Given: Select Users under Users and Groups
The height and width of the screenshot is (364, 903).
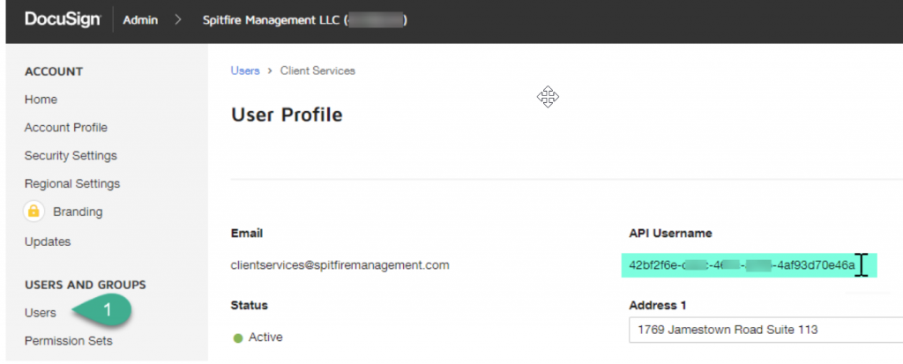Looking at the screenshot, I should point(41,313).
